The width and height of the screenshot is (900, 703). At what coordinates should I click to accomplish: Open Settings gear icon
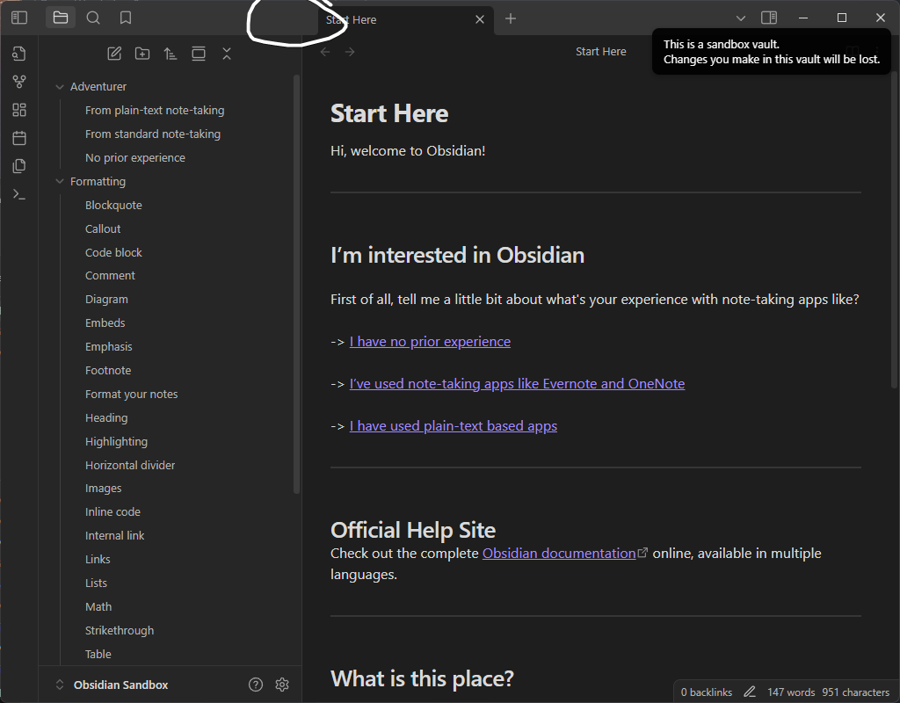282,685
